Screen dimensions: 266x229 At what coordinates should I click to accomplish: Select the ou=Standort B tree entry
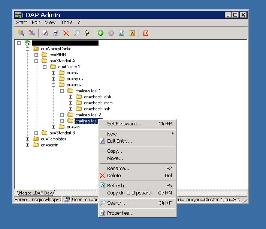pos(62,133)
